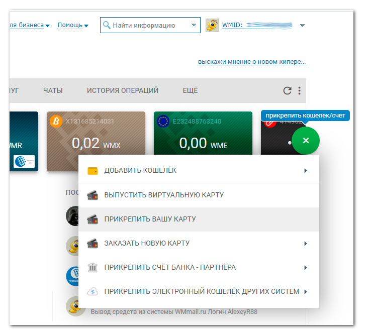This screenshot has width=367, height=334.
Task: Click the refresh icon in the tab bar
Action: click(x=287, y=90)
